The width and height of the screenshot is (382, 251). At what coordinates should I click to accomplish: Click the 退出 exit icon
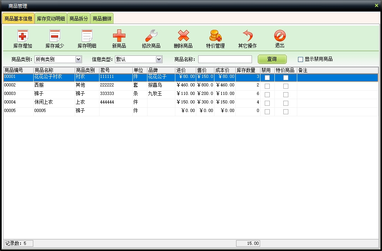pos(279,36)
